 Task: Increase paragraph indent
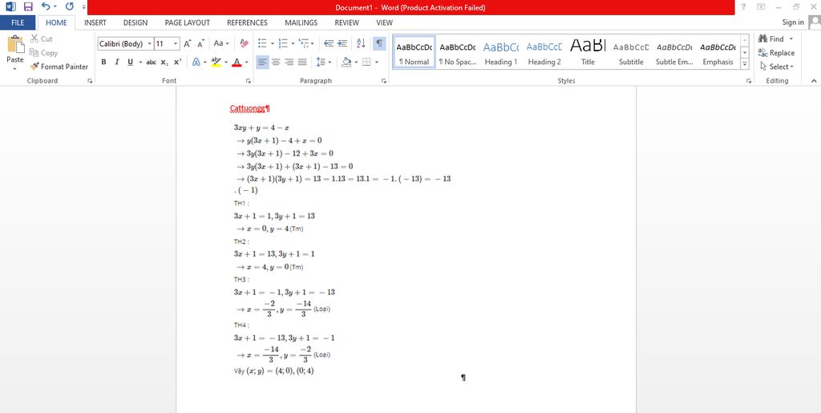point(342,44)
